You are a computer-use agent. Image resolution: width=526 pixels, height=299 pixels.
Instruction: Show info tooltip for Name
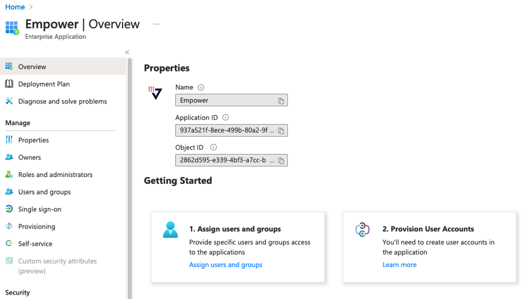click(201, 87)
